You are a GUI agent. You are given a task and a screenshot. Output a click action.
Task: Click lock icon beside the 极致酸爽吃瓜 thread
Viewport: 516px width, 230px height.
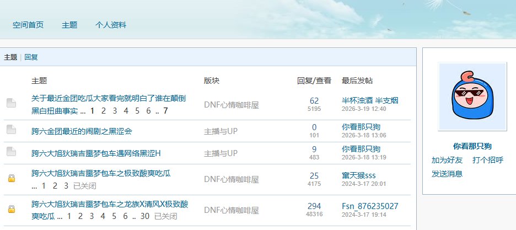coord(11,178)
